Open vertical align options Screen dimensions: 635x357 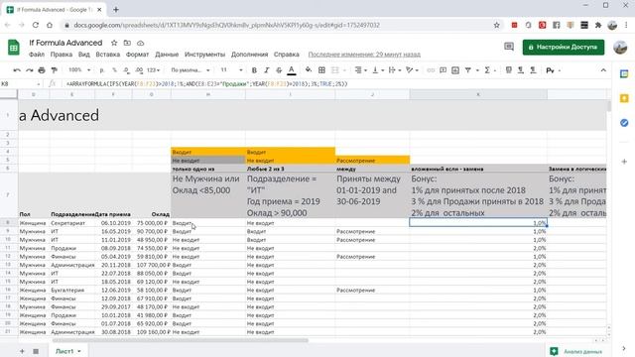(377, 70)
